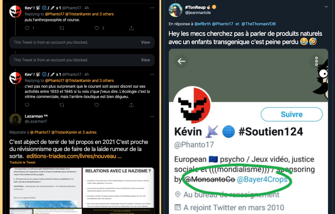Like the tweet about 1933 et 1945
The width and height of the screenshot is (335, 214).
pos(97,105)
